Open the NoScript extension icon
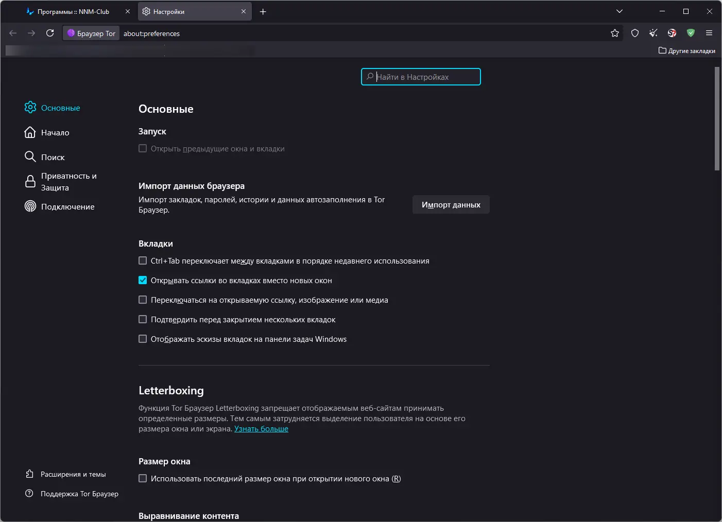Screen dimensions: 722x522 (672, 33)
